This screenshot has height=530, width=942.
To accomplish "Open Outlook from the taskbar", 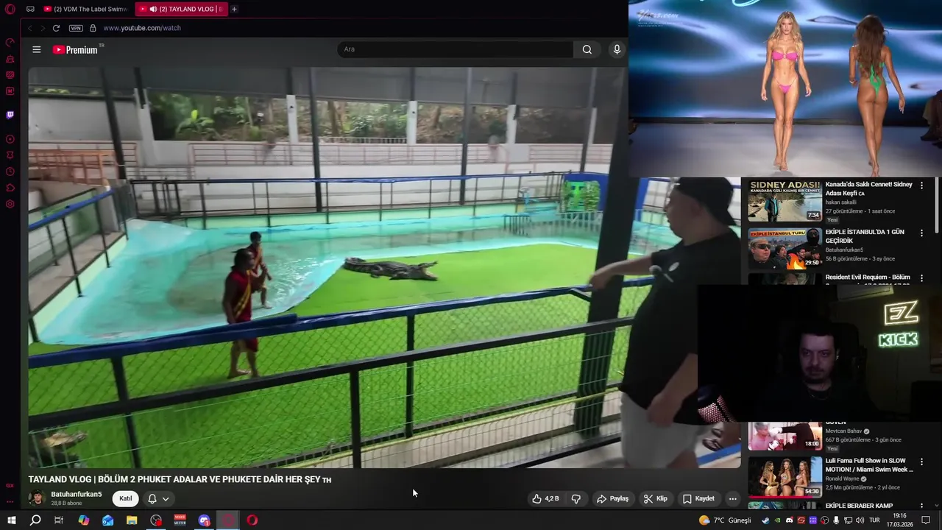I will pyautogui.click(x=108, y=520).
